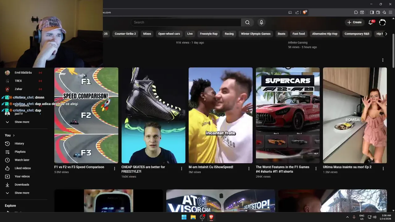Toggle the browser sidebar panel icon
395x222 pixels.
point(372,12)
